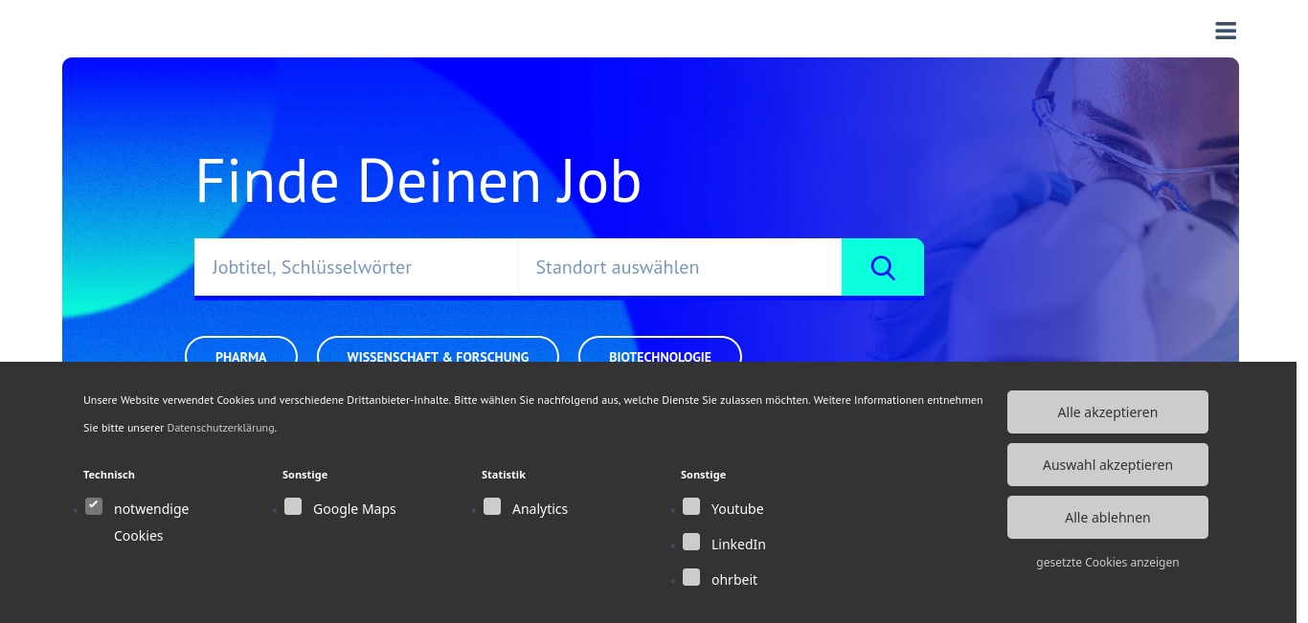Click Alle ablehnen button
Image resolution: width=1308 pixels, height=623 pixels.
click(x=1108, y=518)
